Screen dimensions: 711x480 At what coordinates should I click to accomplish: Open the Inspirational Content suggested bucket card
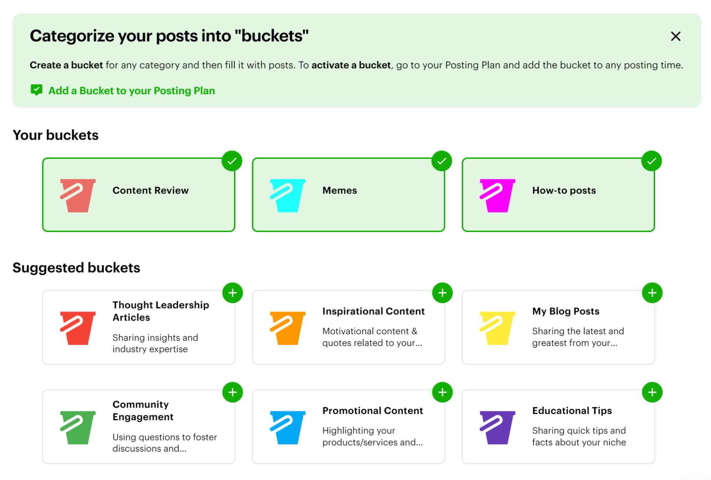[x=348, y=327]
